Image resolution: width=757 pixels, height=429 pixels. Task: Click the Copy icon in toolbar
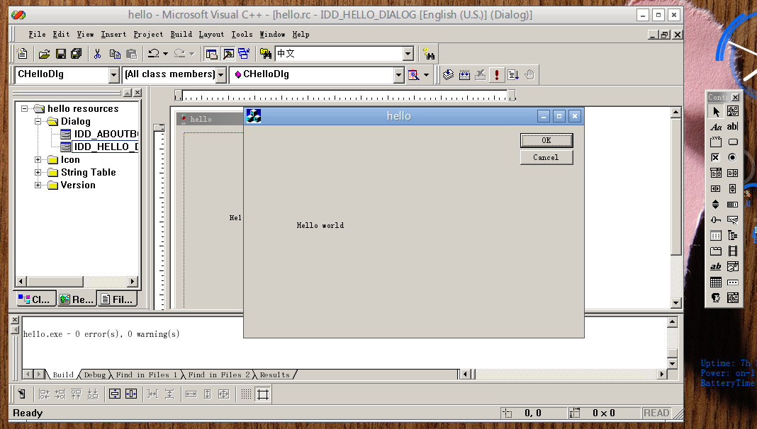coord(114,54)
